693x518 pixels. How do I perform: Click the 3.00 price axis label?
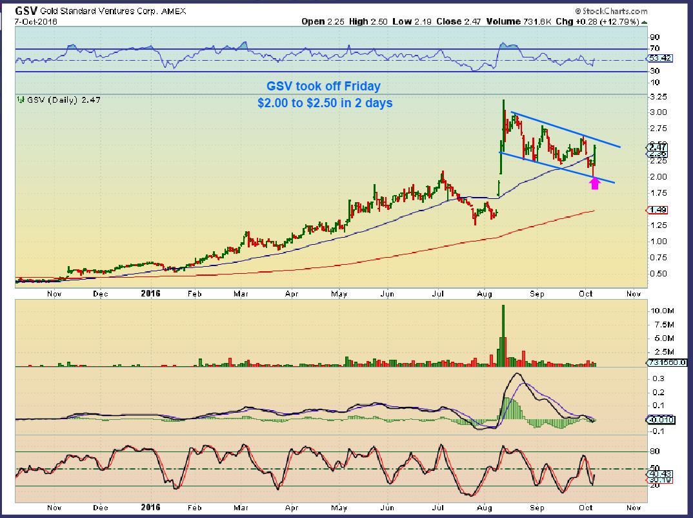(x=658, y=112)
